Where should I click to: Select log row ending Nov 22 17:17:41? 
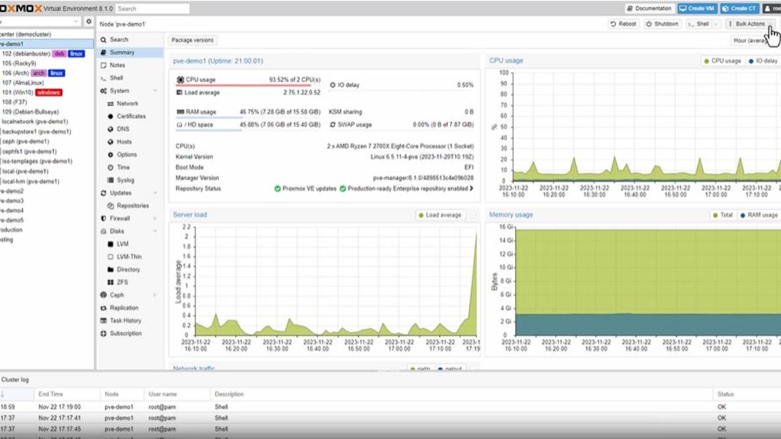tap(390, 418)
